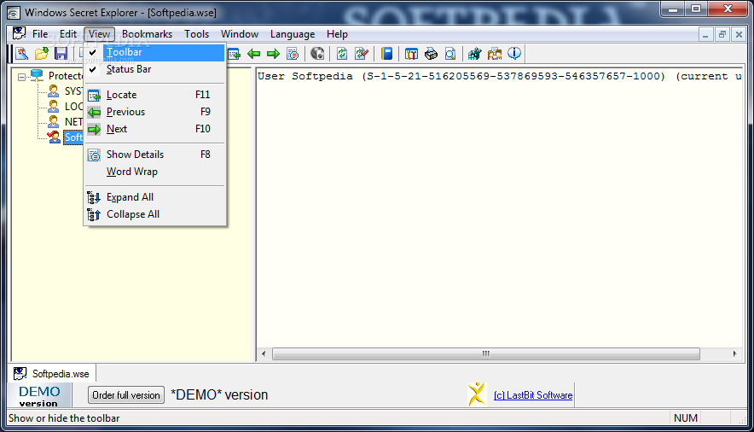
Task: Click the green Previous arrow in toolbar
Action: click(253, 54)
